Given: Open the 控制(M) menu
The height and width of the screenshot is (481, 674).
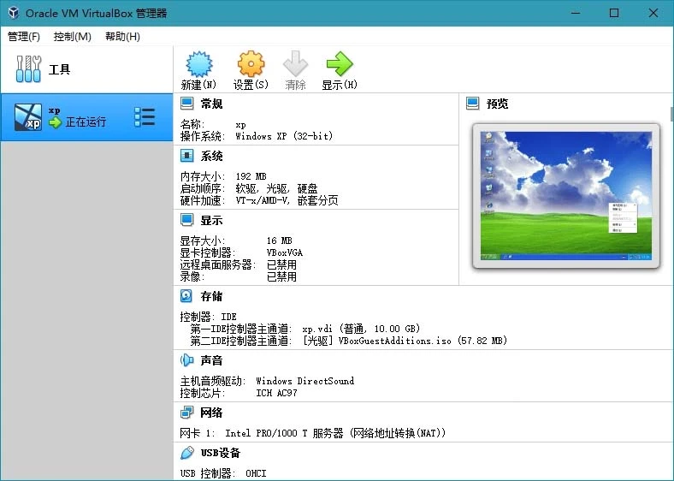Looking at the screenshot, I should click(x=72, y=37).
